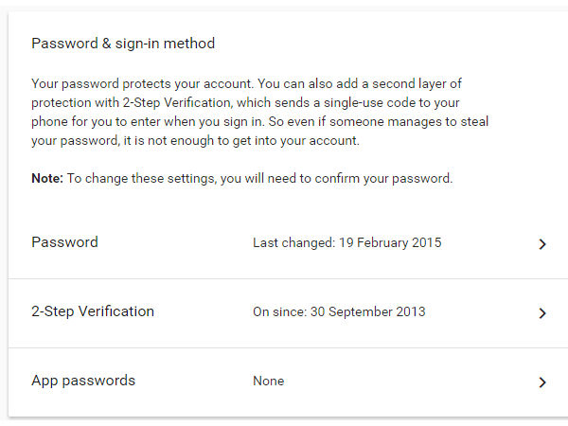Image resolution: width=568 pixels, height=426 pixels.
Task: Click "confirm your password" text in the note
Action: click(x=394, y=179)
